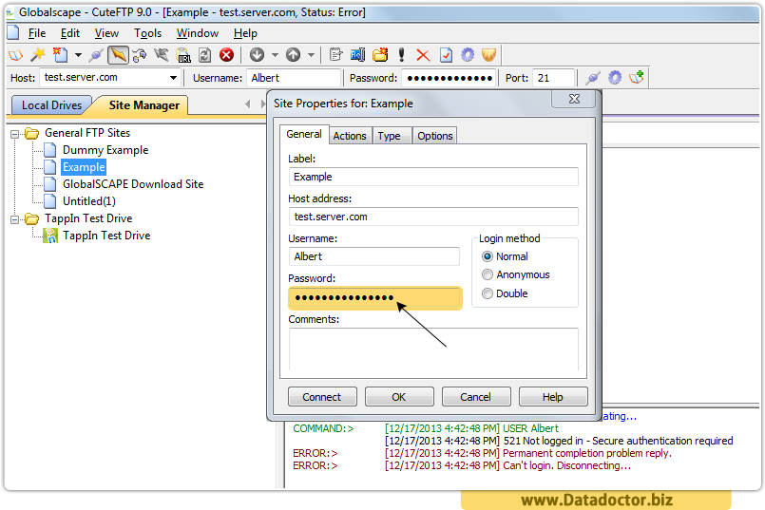
Task: Click the highlighted Disconnect lightning icon
Action: tap(118, 55)
